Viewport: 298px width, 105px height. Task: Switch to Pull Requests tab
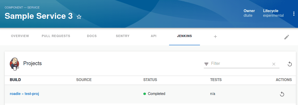(56, 36)
